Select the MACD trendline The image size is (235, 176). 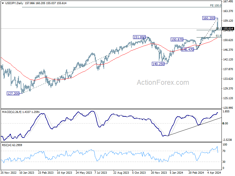[195, 127]
